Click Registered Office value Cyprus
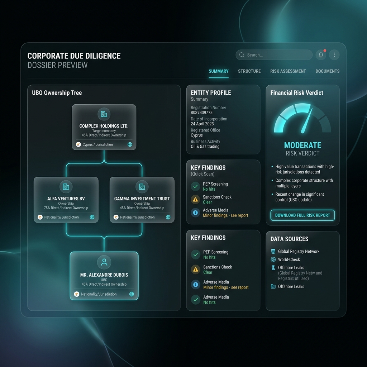367x367 pixels. tap(197, 135)
